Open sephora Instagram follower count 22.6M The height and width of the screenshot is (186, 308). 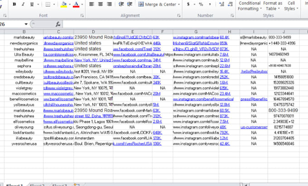point(225,66)
